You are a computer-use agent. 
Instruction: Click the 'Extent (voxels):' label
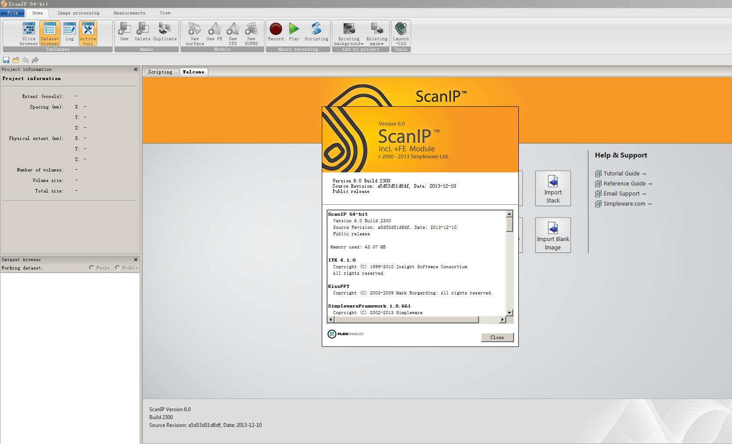point(43,96)
